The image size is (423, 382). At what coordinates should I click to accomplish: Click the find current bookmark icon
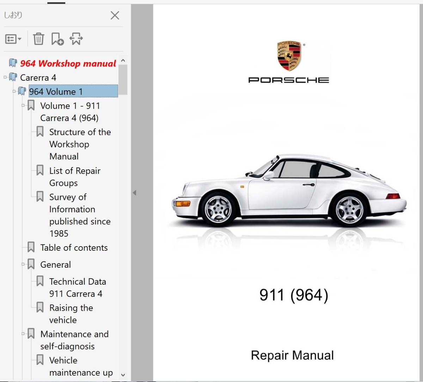click(76, 39)
